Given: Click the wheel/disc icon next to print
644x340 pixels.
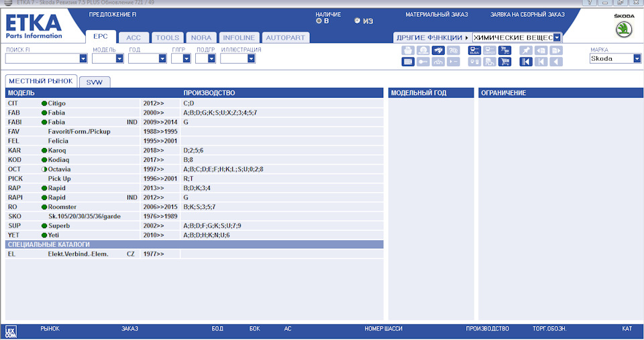Looking at the screenshot, I should tap(423, 50).
